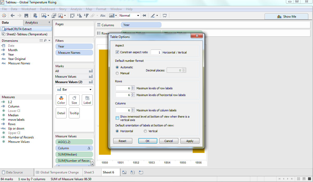This screenshot has width=313, height=182.
Task: Click the Add new data source icon
Action: (x=35, y=16)
